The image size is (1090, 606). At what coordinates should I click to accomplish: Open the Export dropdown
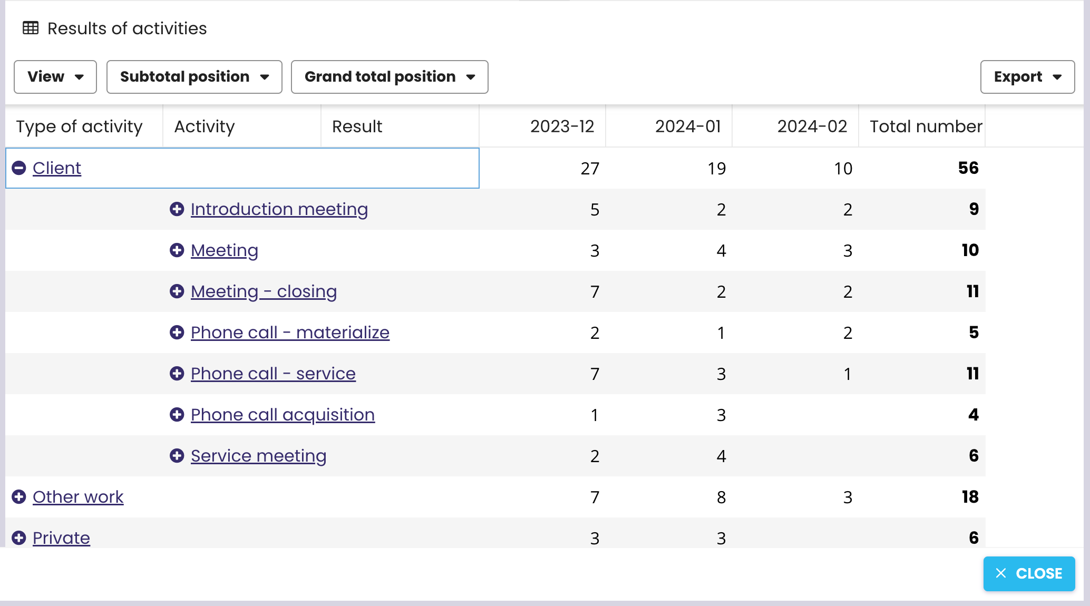(1027, 77)
